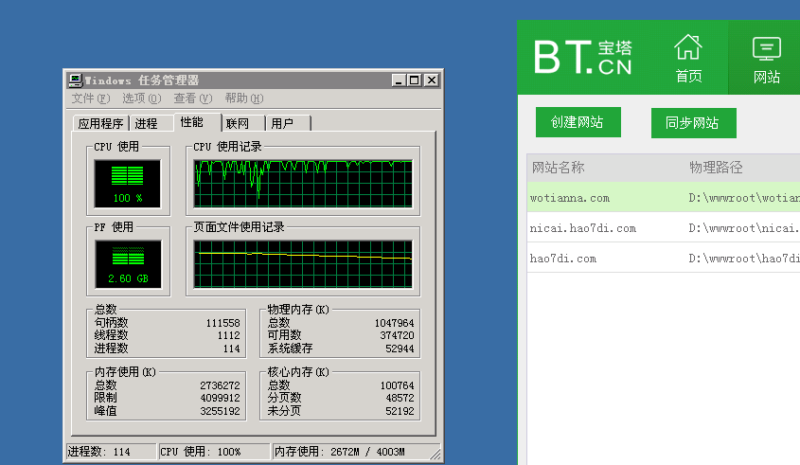
Task: Click the 物理路径 column header
Action: (x=716, y=168)
